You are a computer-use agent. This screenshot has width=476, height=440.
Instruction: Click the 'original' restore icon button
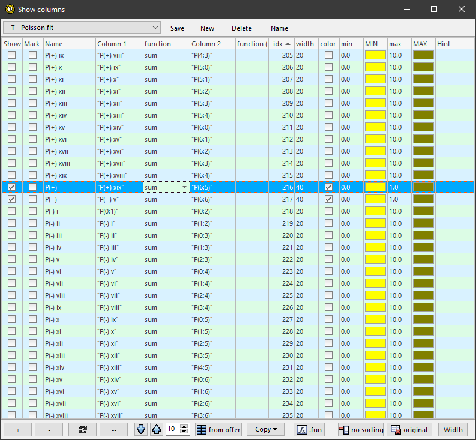coord(409,429)
